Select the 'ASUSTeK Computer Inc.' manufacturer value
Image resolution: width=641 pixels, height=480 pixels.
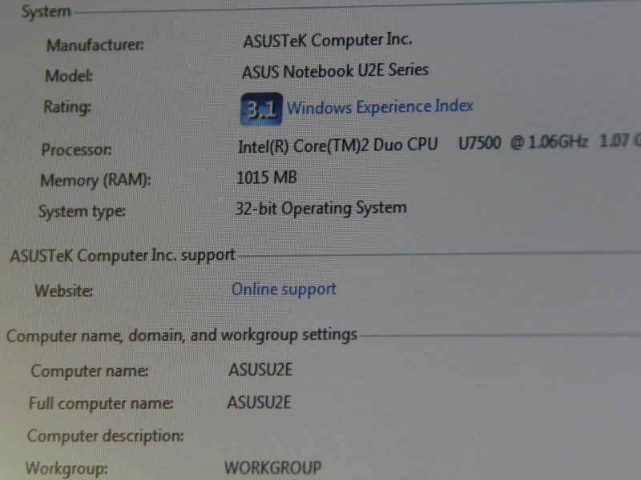point(328,41)
